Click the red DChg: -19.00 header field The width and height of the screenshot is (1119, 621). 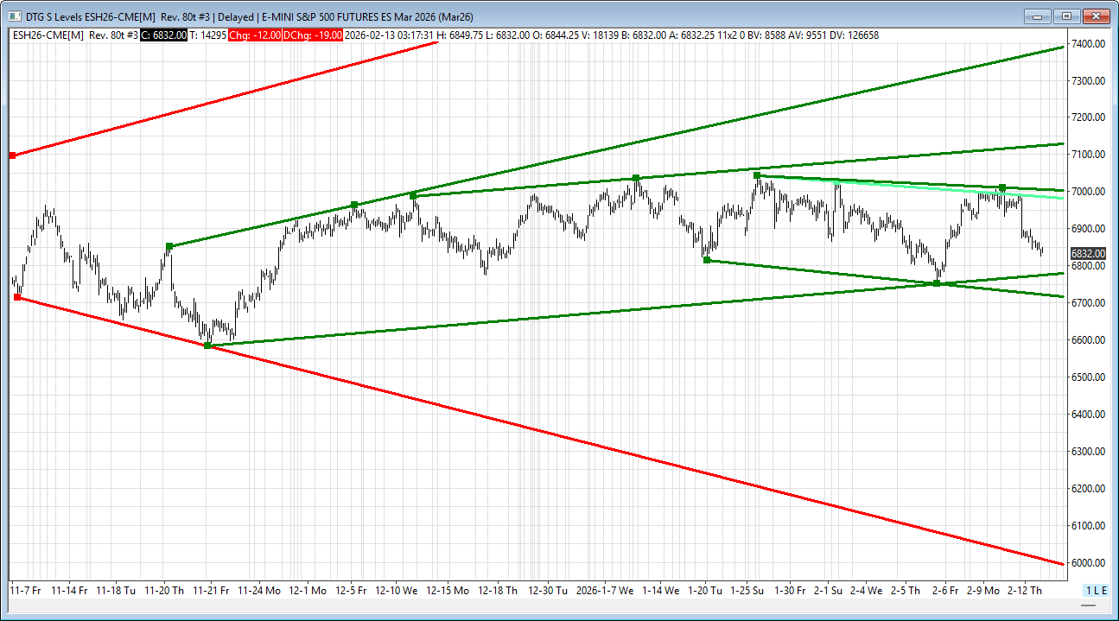click(320, 35)
